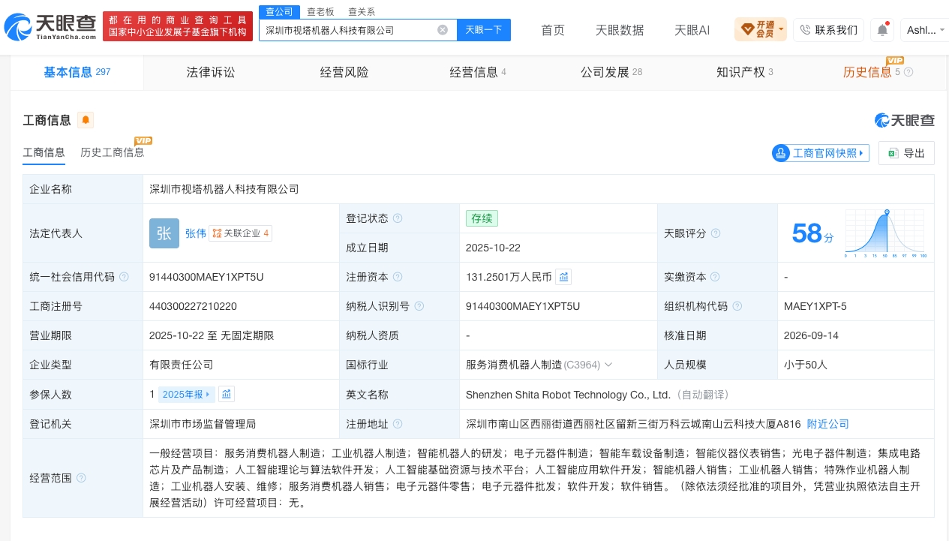The image size is (949, 541).
Task: Click the registered address text ending in A816
Action: pos(633,424)
